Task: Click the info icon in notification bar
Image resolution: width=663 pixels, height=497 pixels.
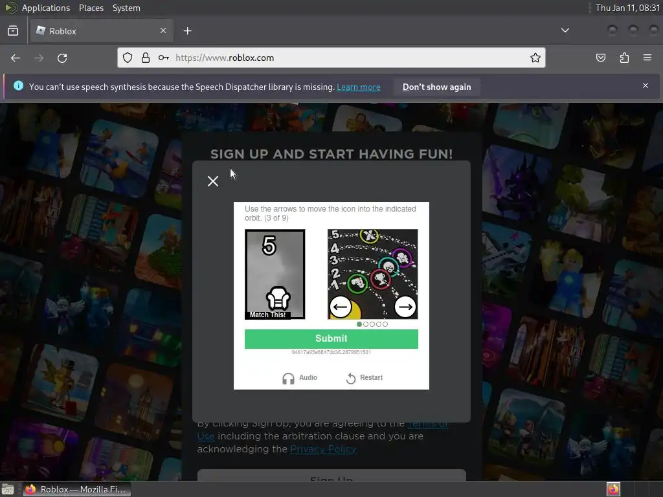Action: click(x=18, y=86)
